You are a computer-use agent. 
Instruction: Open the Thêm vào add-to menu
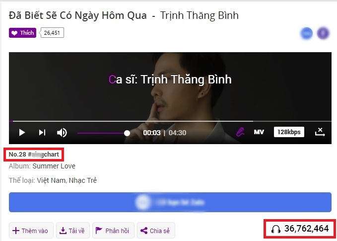(x=31, y=231)
